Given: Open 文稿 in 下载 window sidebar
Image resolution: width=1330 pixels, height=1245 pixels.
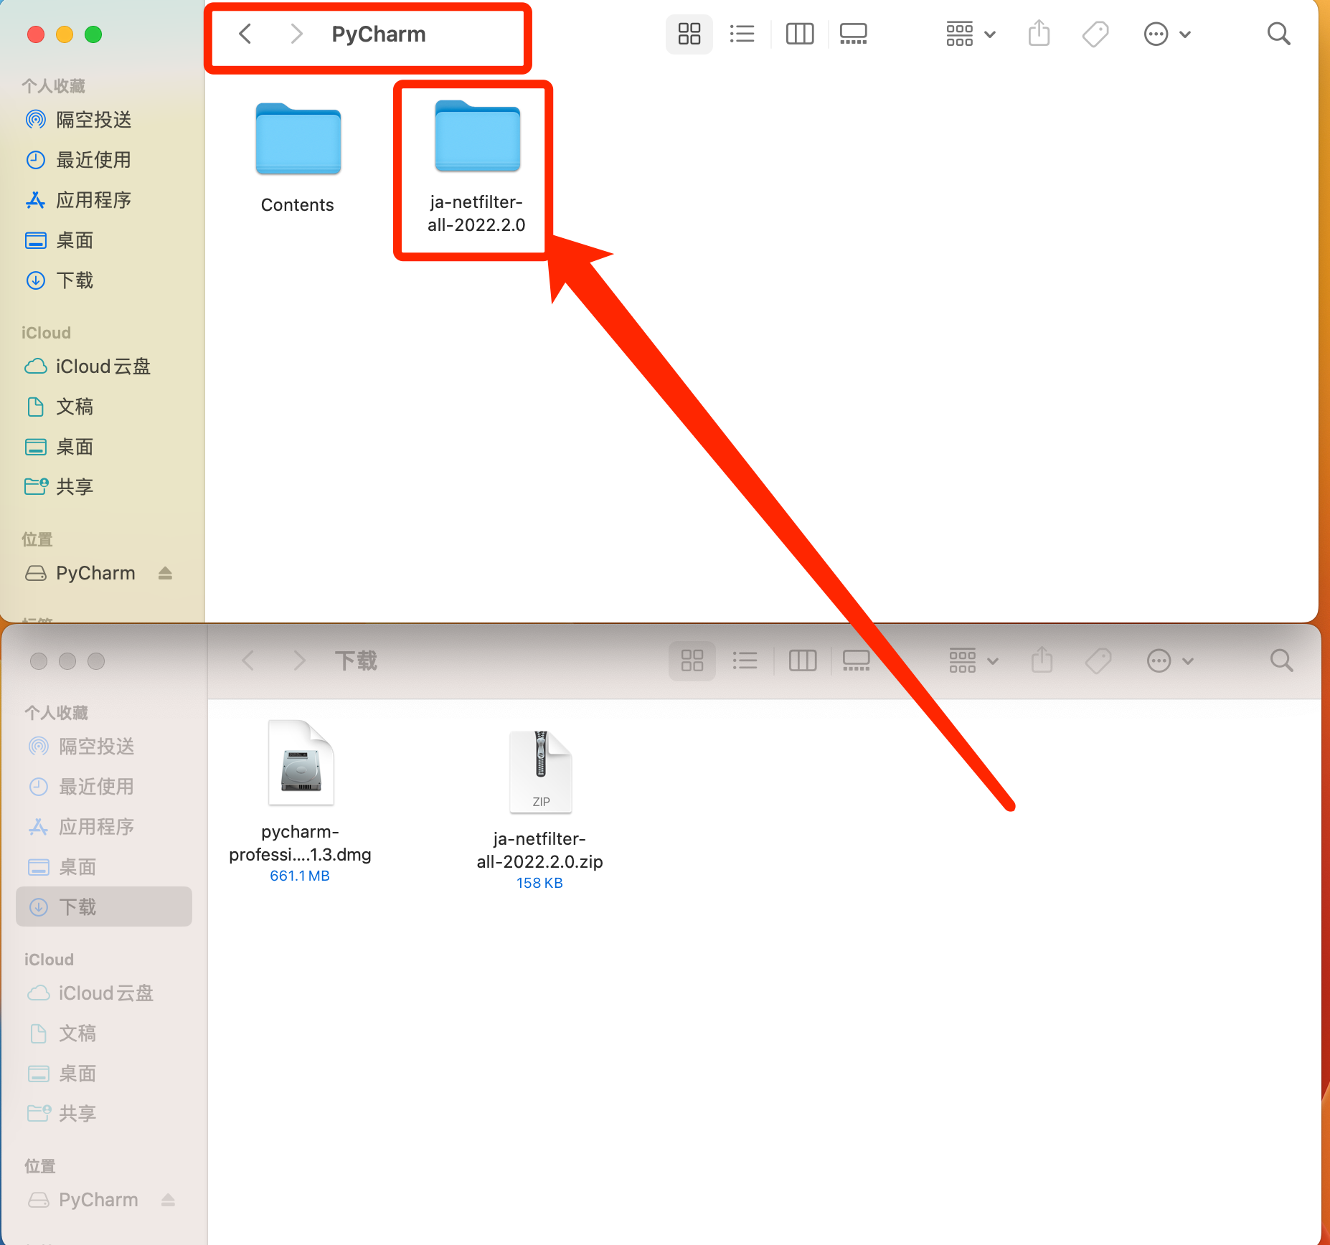Looking at the screenshot, I should coord(63,1033).
